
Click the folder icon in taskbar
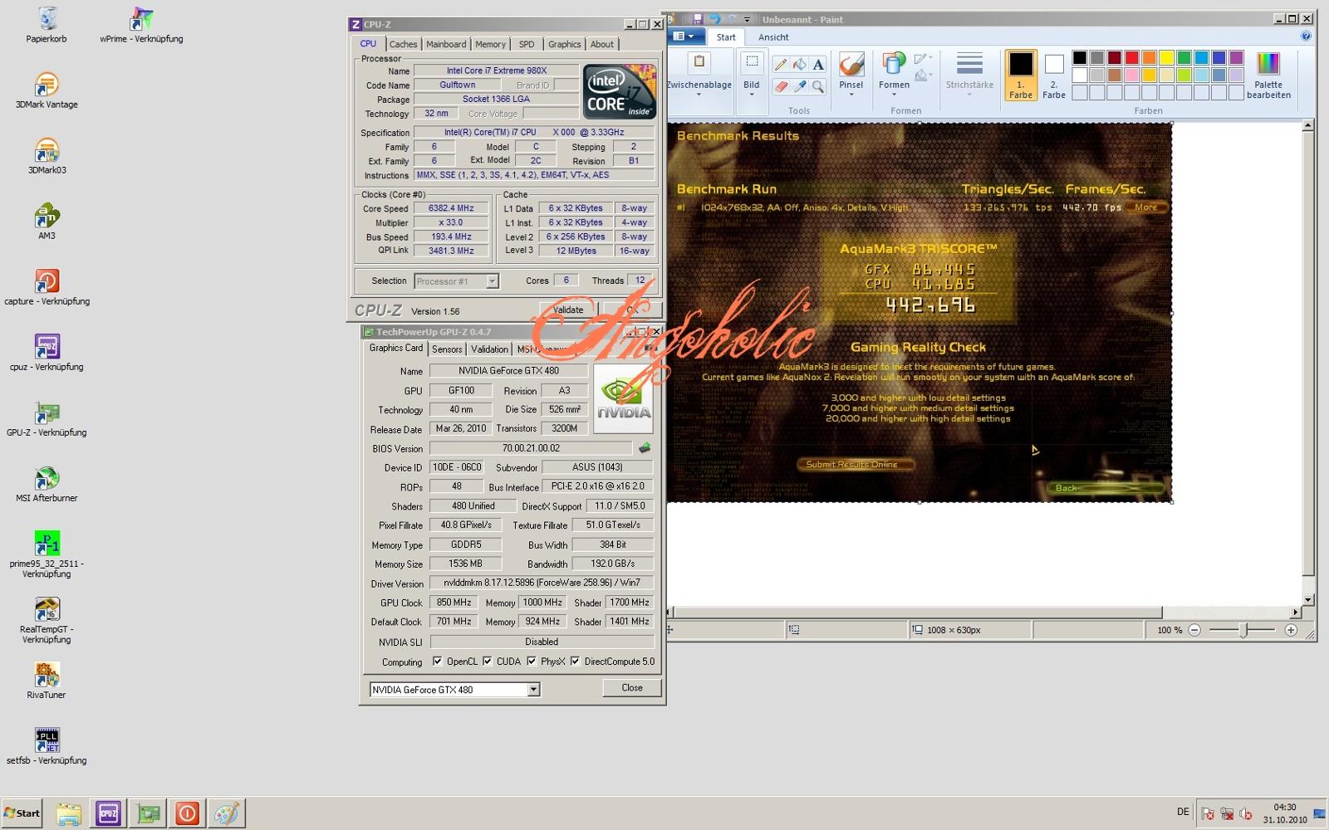point(69,813)
